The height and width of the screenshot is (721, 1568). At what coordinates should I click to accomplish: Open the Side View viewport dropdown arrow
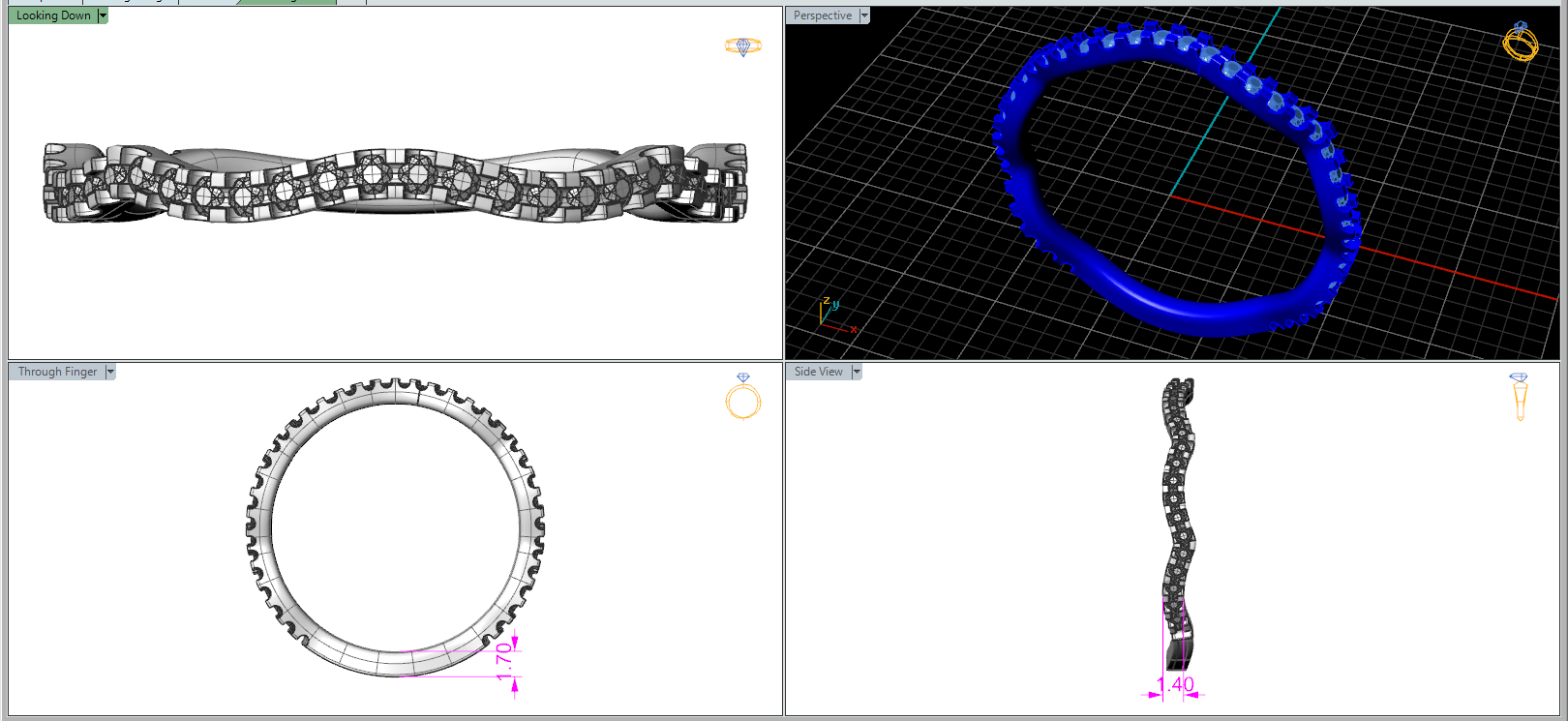857,372
